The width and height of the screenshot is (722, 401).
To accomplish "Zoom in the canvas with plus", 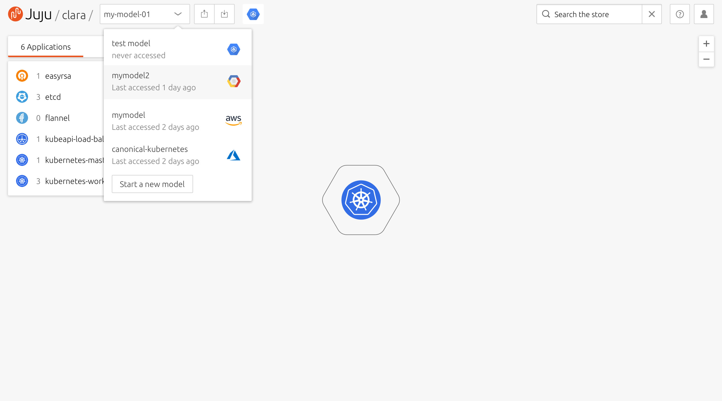I will pos(706,44).
